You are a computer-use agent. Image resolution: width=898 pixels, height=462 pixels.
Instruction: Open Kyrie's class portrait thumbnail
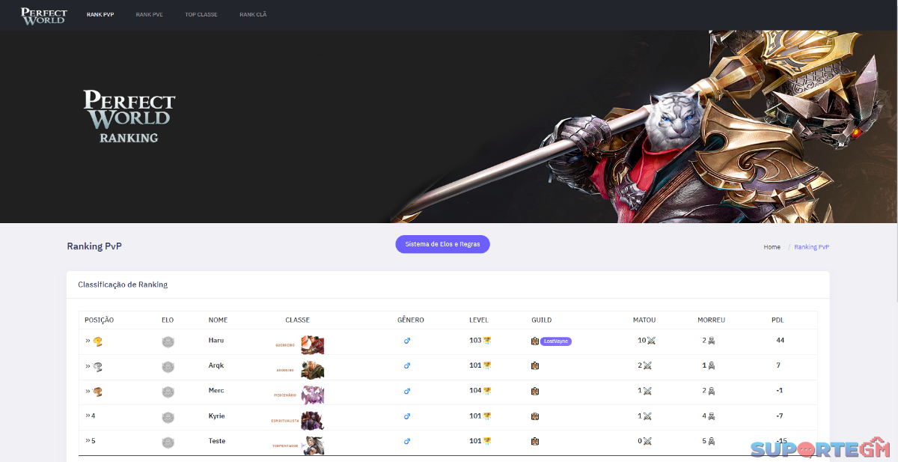point(313,420)
